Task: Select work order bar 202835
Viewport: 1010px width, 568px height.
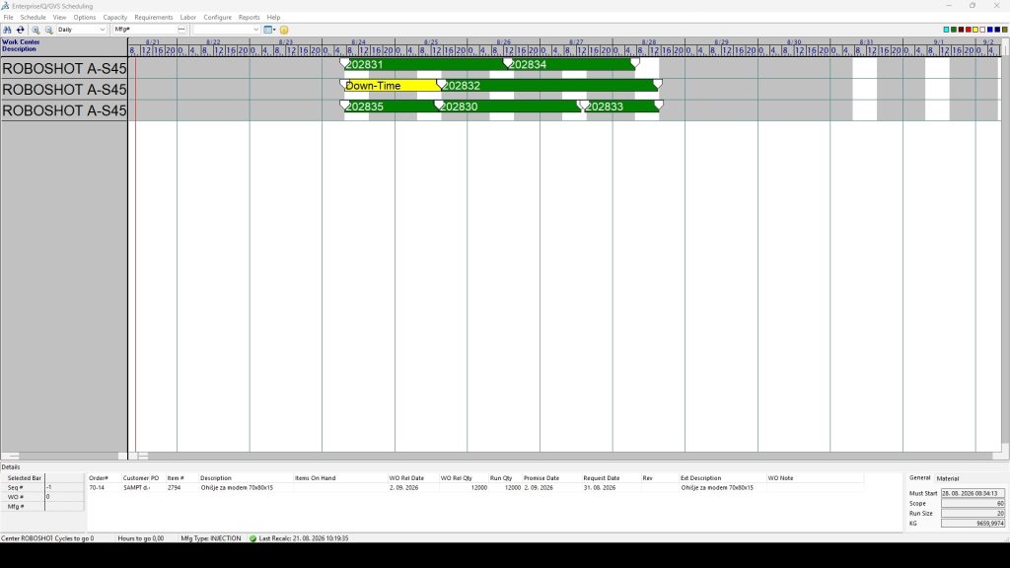Action: click(x=390, y=106)
